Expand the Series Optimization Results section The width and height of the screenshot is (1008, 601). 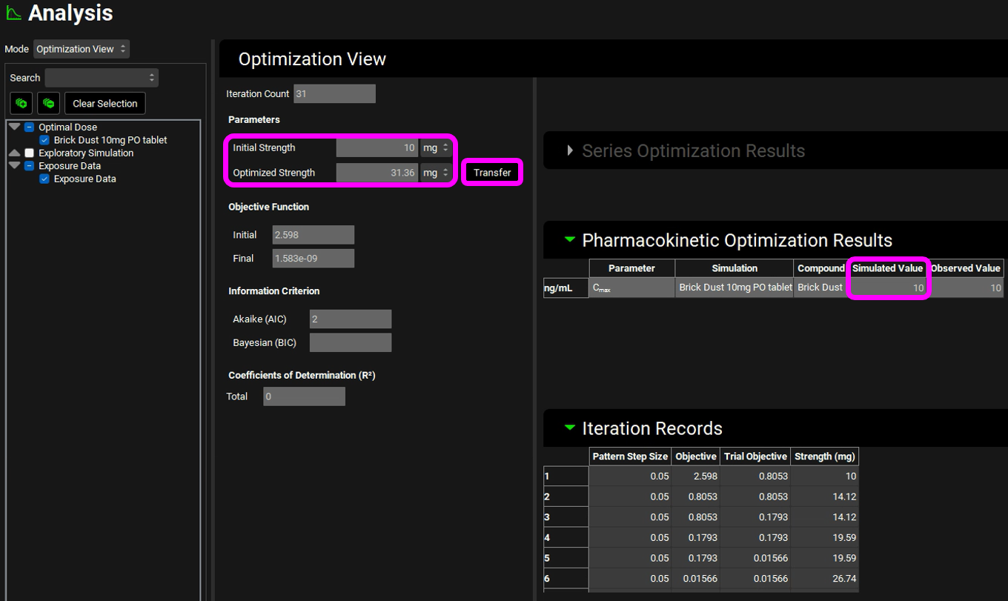click(570, 151)
